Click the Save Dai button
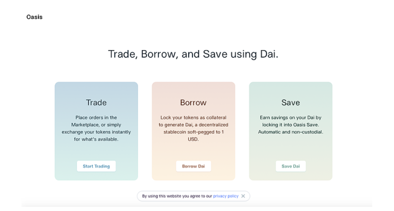394x211 pixels. click(x=290, y=166)
